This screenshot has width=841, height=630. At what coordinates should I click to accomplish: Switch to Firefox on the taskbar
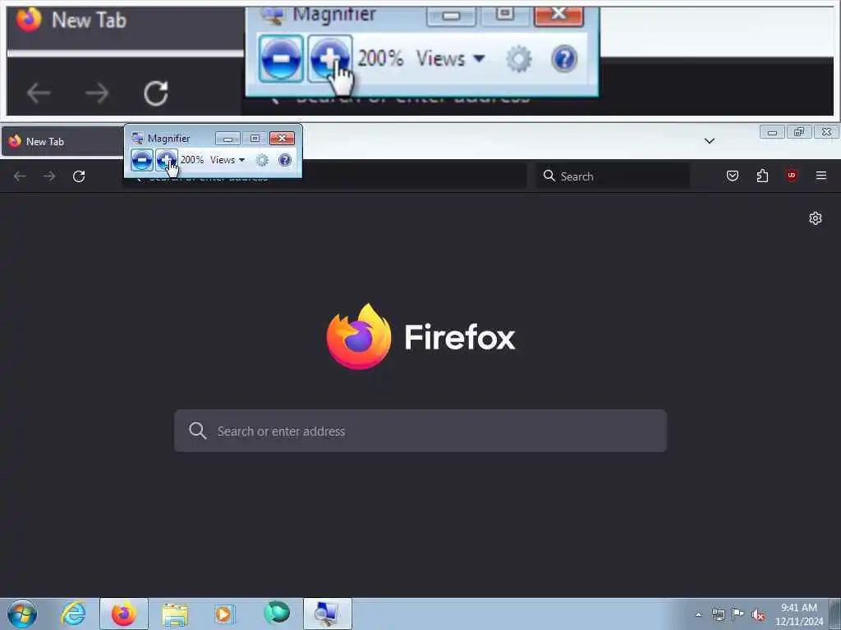124,614
